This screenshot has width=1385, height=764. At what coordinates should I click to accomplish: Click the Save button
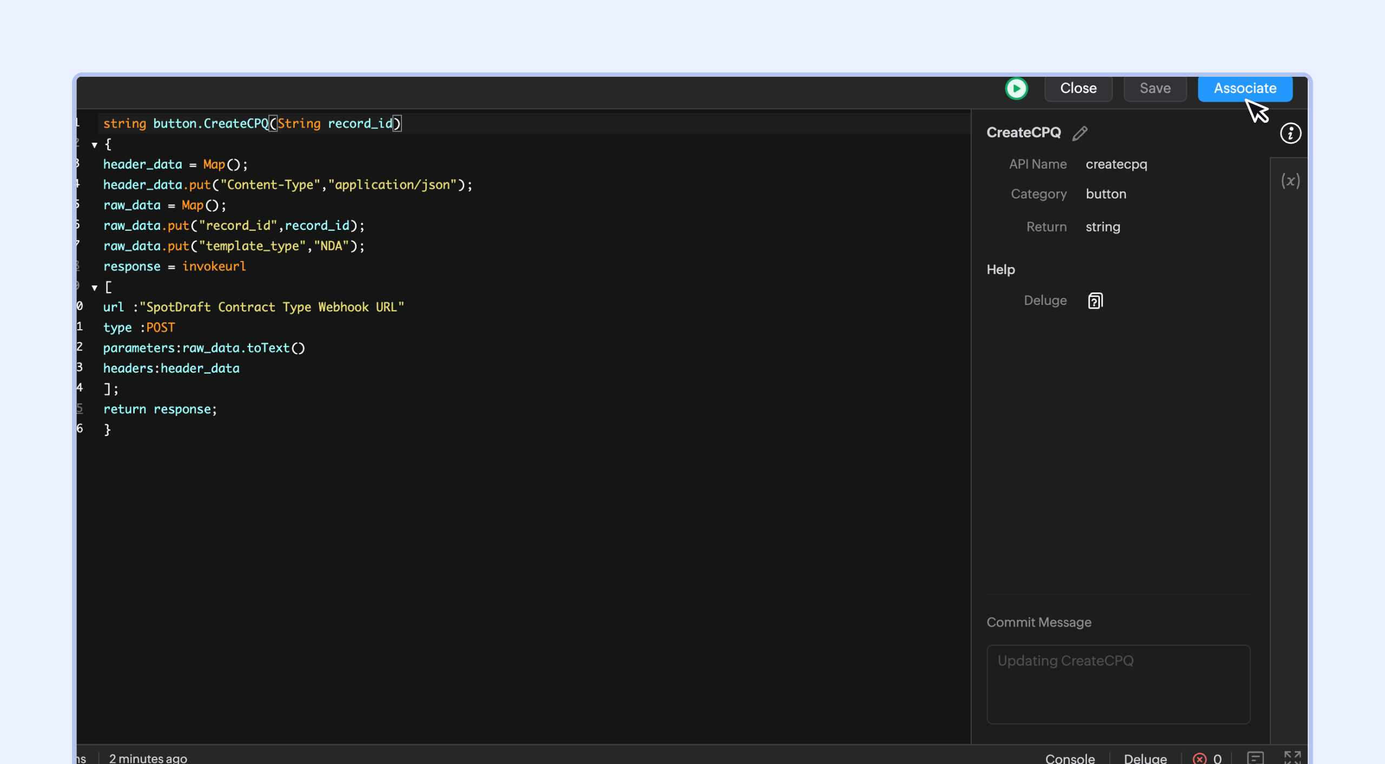pyautogui.click(x=1155, y=88)
